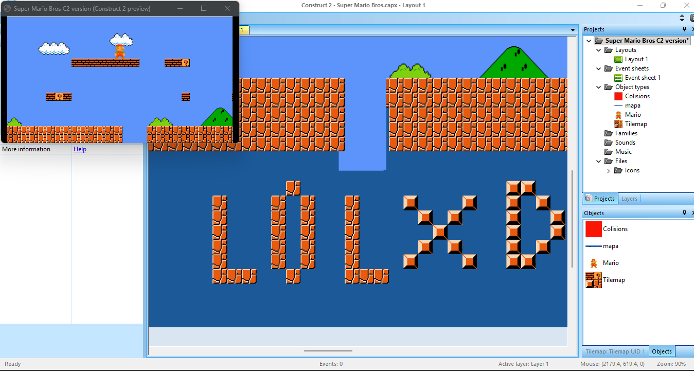This screenshot has width=694, height=371.
Task: Click Mario in the game preview window
Action: pos(120,51)
